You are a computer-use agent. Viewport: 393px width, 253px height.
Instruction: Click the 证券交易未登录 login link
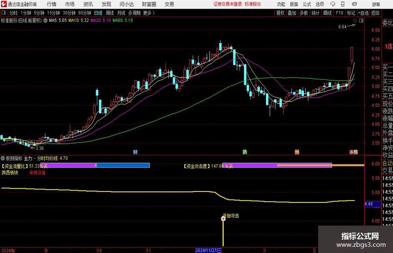tap(227, 4)
